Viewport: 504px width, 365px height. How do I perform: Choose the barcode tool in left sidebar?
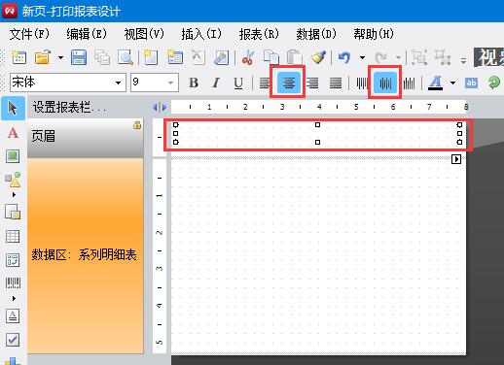click(x=13, y=283)
